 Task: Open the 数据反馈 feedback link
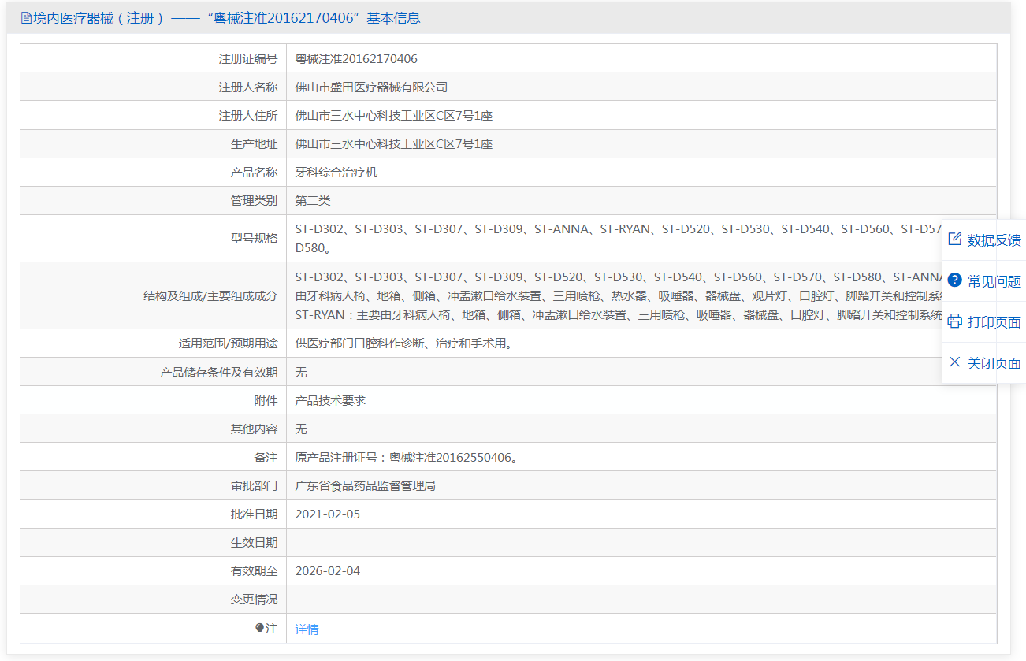994,240
